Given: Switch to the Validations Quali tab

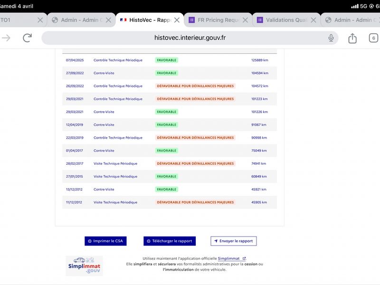Looking at the screenshot, I should pos(286,20).
